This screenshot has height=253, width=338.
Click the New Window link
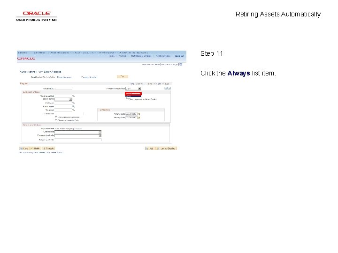point(148,65)
